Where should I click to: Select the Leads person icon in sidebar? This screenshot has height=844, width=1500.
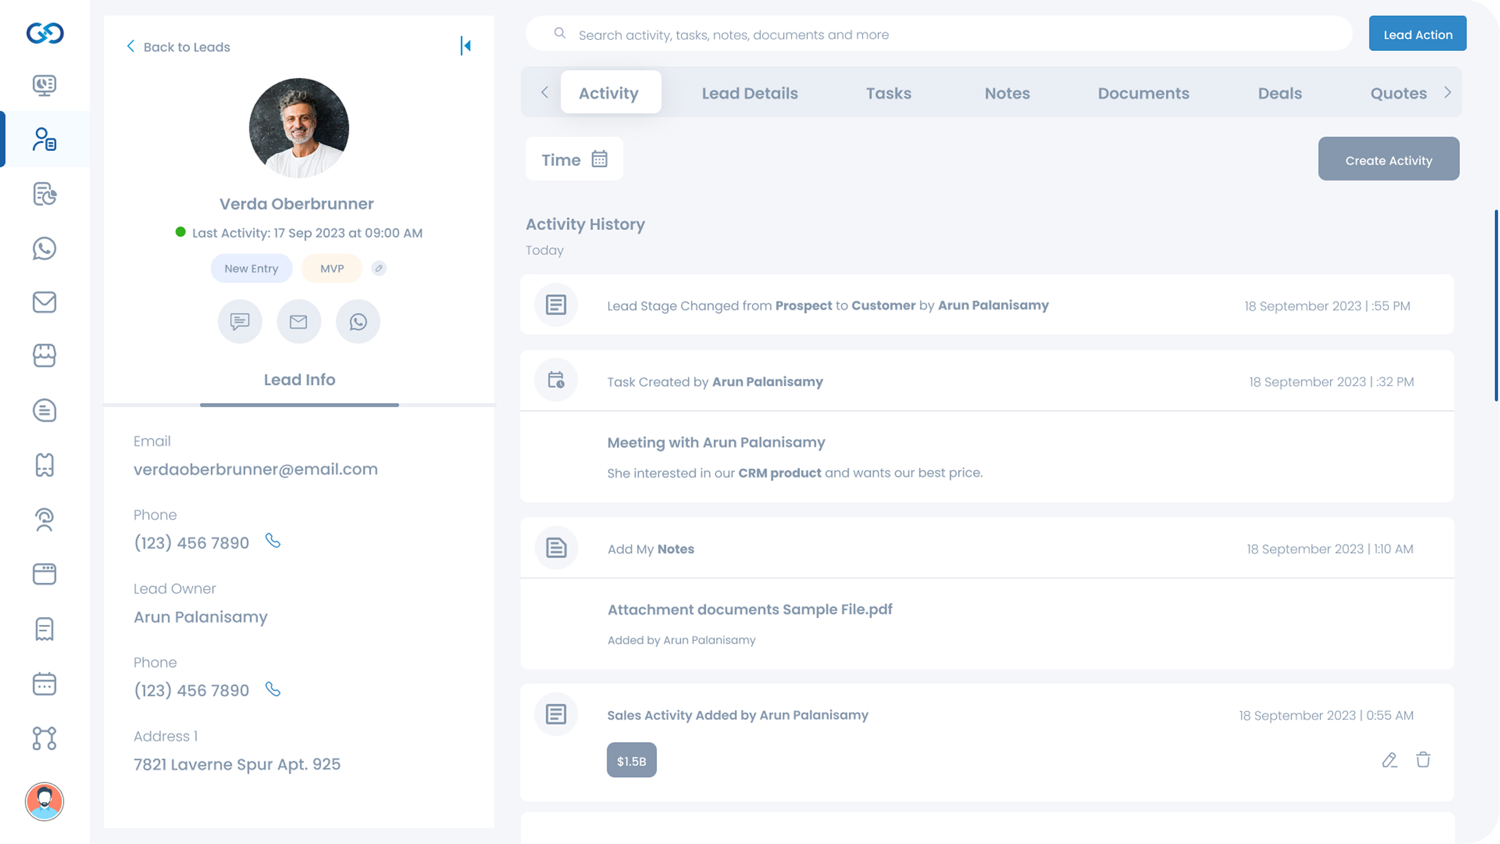[44, 140]
